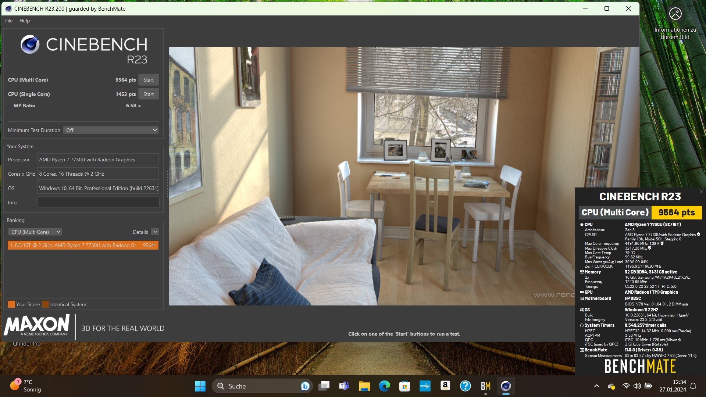Expand the ranking Details arrow
This screenshot has width=706, height=397.
155,232
